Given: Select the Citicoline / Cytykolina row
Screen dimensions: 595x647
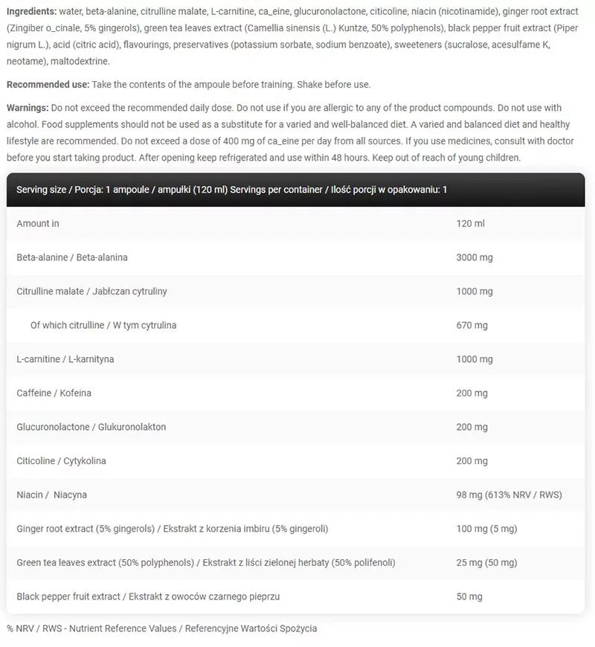Looking at the screenshot, I should click(x=295, y=461).
